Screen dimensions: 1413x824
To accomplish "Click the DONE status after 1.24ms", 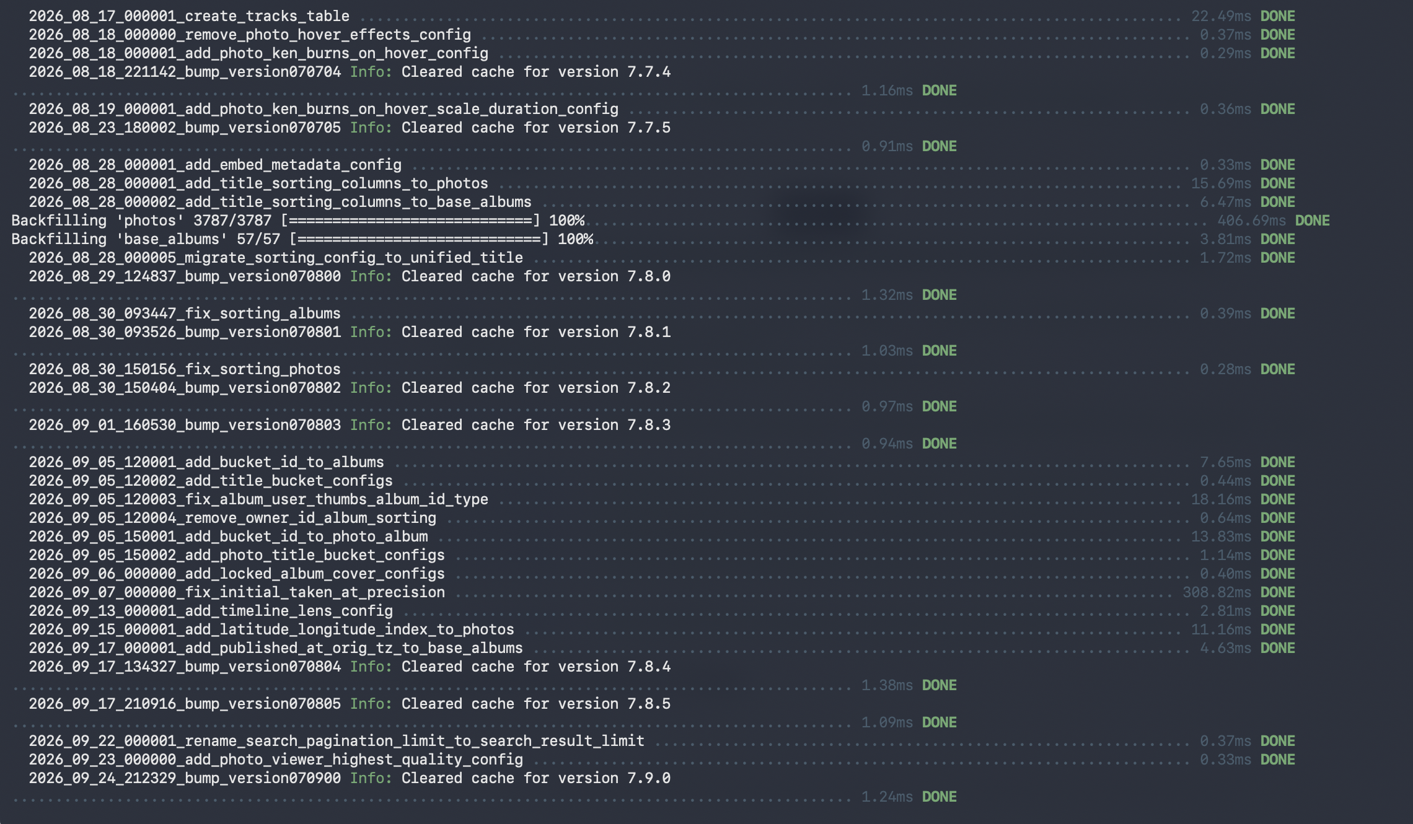I will 940,797.
